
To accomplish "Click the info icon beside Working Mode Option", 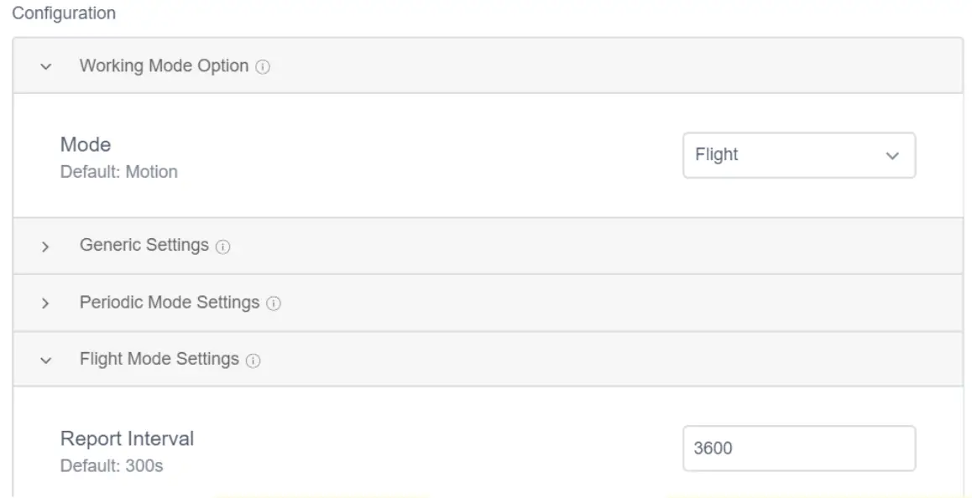I will click(263, 66).
